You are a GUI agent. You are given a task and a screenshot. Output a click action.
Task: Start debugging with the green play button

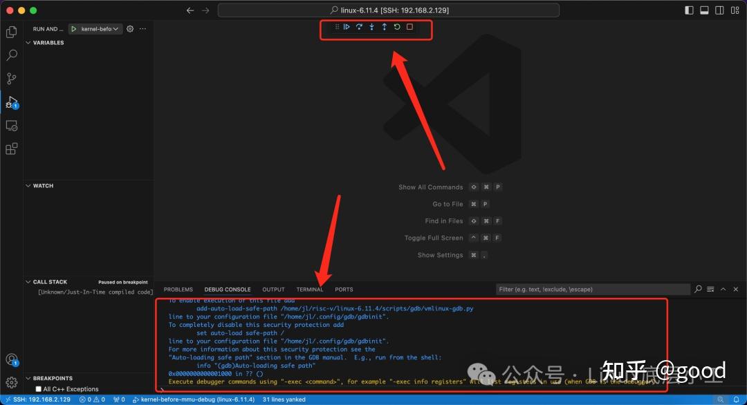[73, 28]
